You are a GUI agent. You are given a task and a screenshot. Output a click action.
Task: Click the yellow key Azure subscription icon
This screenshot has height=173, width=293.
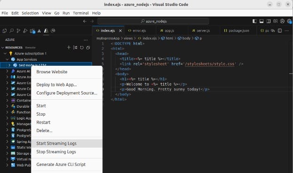coord(11,54)
